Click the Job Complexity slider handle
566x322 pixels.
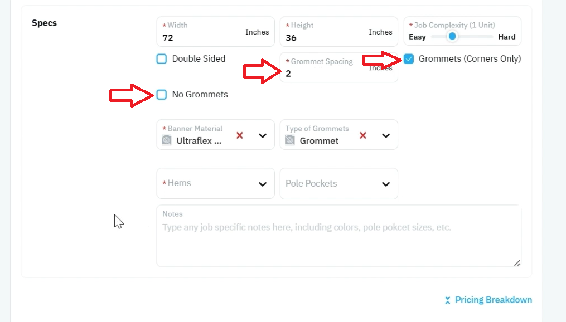tap(452, 36)
